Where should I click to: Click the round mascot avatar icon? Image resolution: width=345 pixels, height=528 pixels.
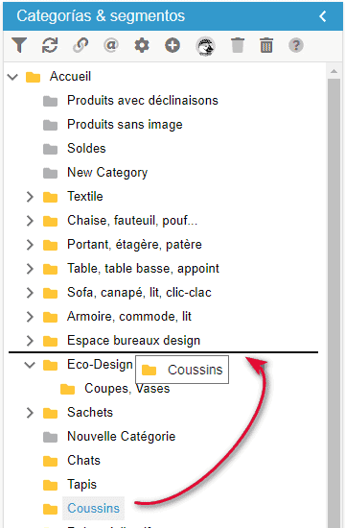pyautogui.click(x=205, y=46)
